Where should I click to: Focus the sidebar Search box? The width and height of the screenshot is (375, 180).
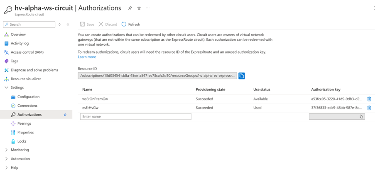pos(29,25)
